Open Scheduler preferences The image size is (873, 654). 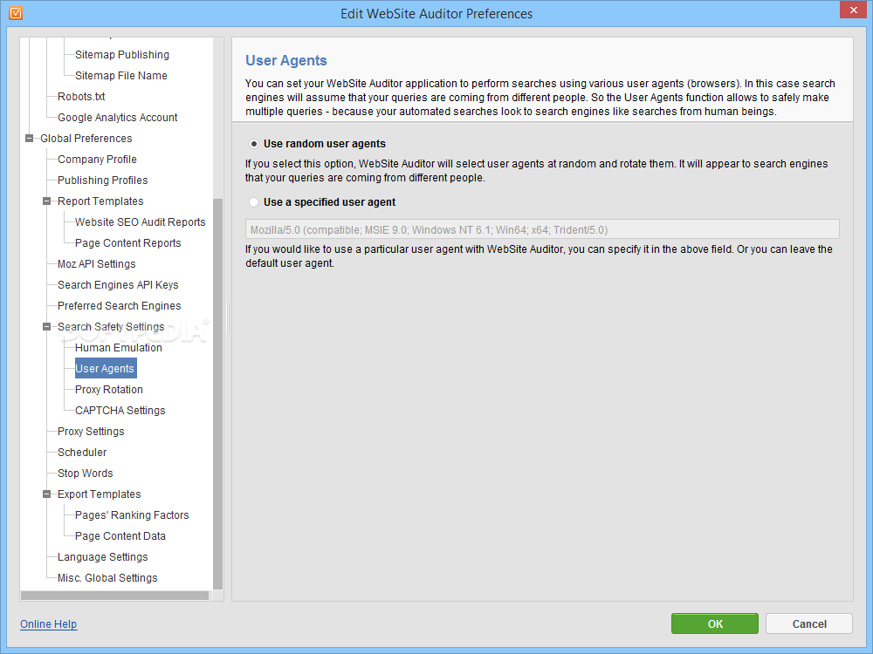[82, 453]
